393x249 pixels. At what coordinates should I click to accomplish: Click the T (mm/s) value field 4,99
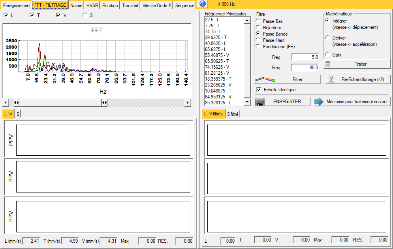(70, 241)
